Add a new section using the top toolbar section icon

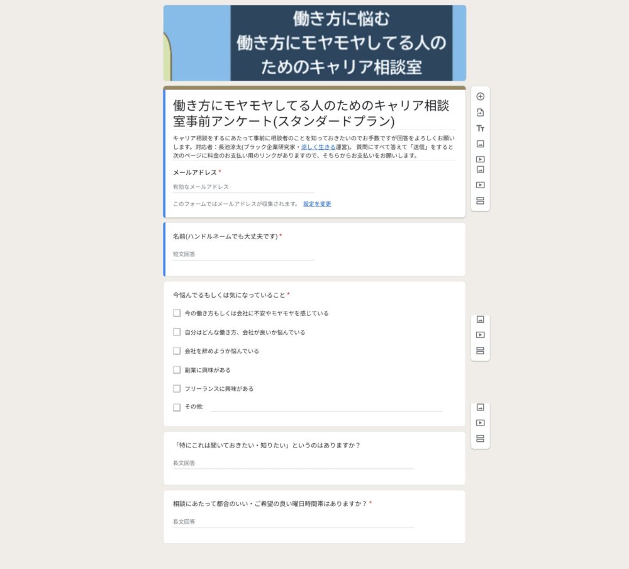pyautogui.click(x=480, y=200)
